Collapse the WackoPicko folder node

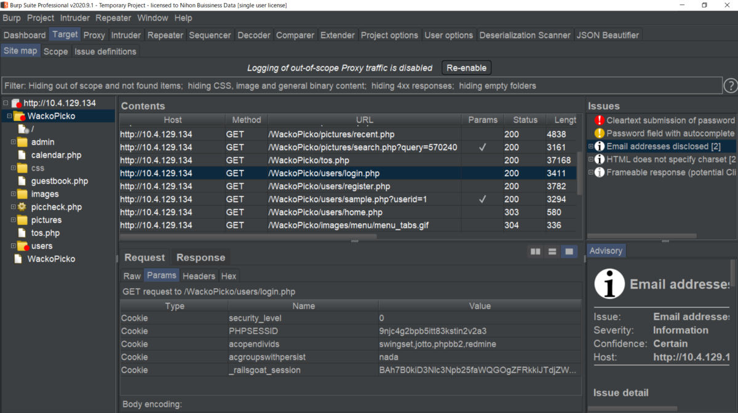click(10, 116)
